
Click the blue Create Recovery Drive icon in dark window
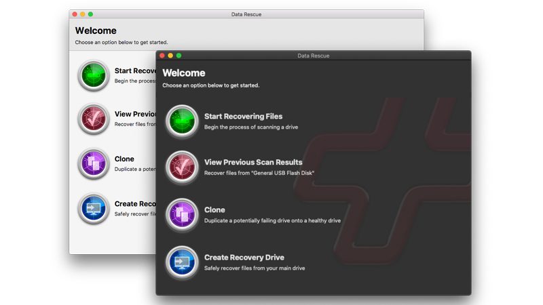pos(182,262)
